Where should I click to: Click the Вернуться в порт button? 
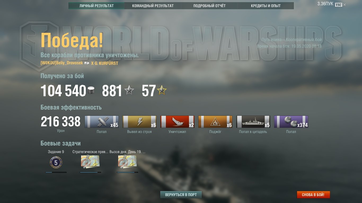tap(181, 195)
